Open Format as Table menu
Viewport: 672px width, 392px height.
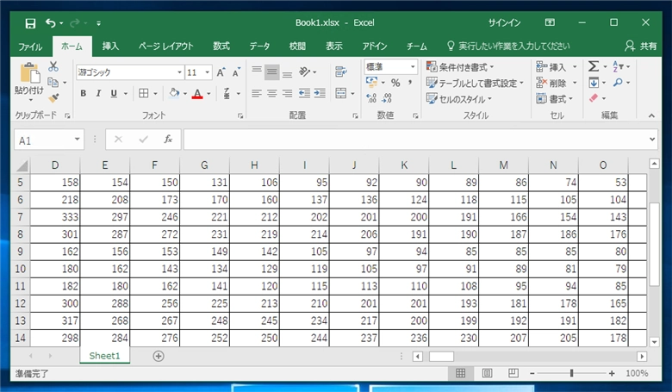pos(475,83)
